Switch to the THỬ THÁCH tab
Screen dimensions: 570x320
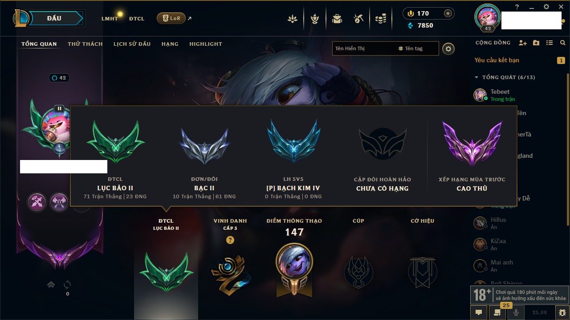[85, 44]
